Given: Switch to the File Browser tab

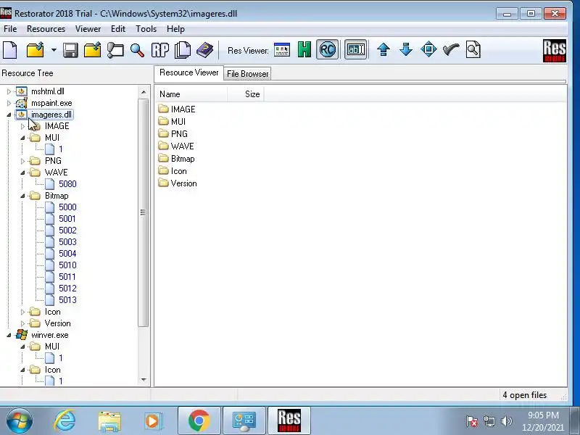Looking at the screenshot, I should 247,74.
